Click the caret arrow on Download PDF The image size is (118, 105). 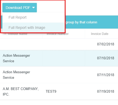point(33,8)
